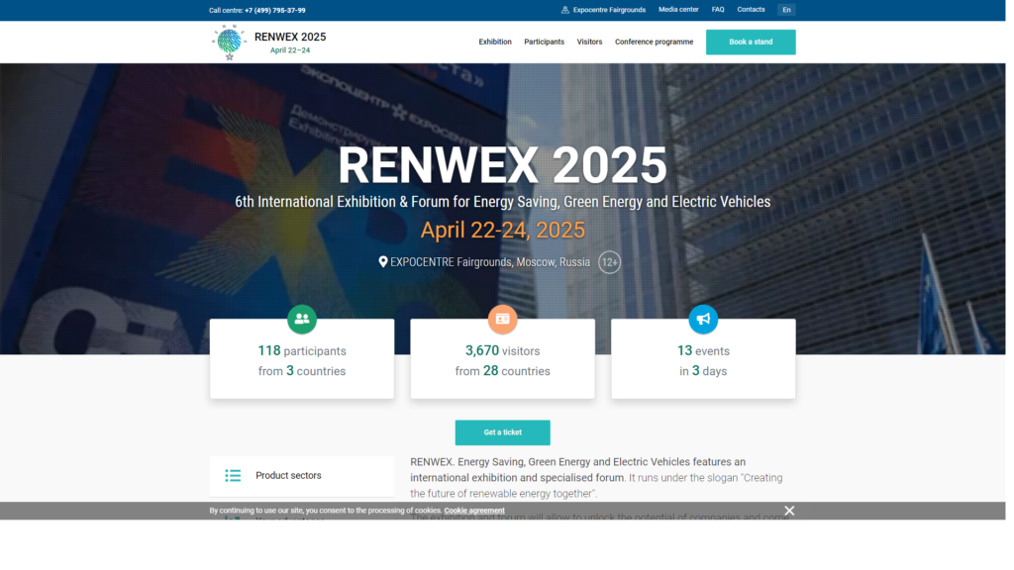The width and height of the screenshot is (1014, 570).
Task: Click the green participants people icon
Action: [x=302, y=320]
